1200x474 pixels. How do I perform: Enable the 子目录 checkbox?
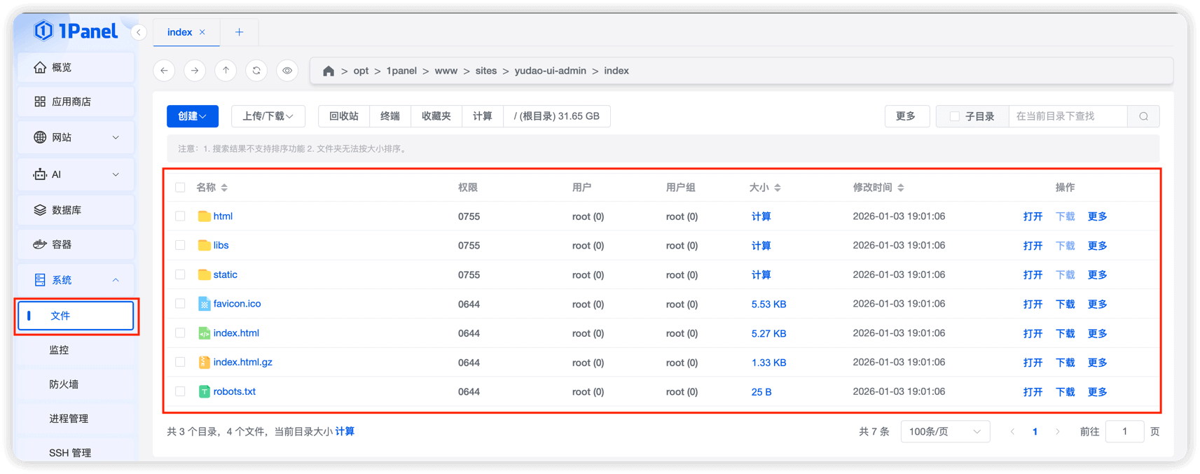(954, 116)
